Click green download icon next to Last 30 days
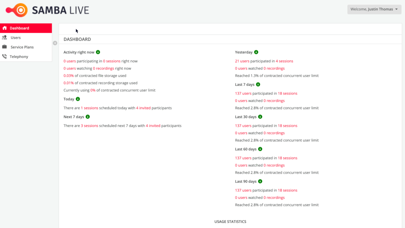 [260, 117]
